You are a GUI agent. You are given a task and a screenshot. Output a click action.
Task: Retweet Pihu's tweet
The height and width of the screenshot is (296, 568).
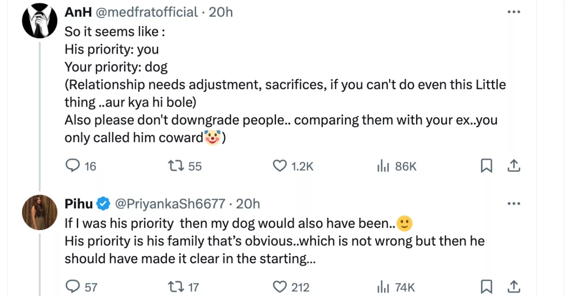point(176,287)
